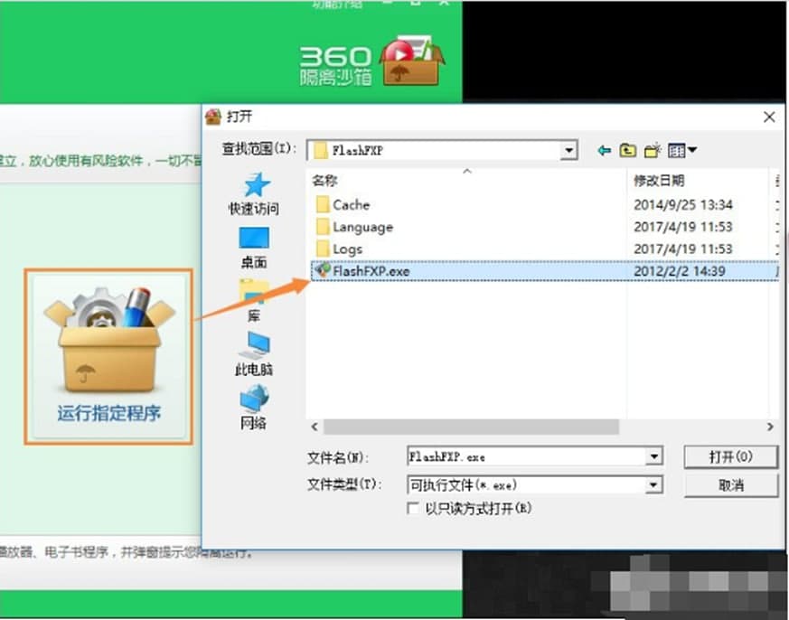The width and height of the screenshot is (789, 620).
Task: Select the Logs folder
Action: [340, 249]
